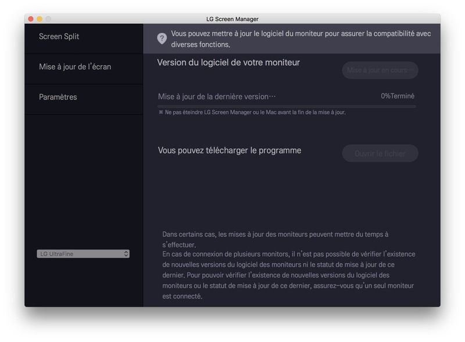The image size is (465, 342).
Task: Click the 0%Terminé progress text
Action: point(398,96)
